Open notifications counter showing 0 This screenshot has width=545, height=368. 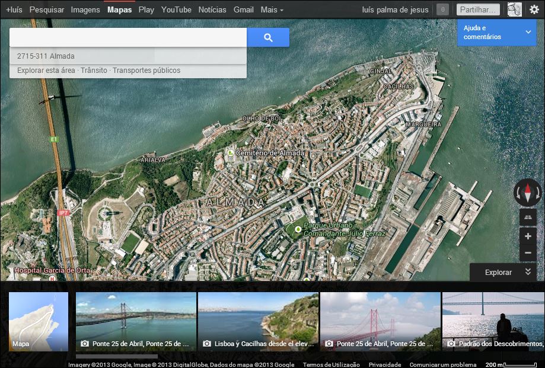442,9
